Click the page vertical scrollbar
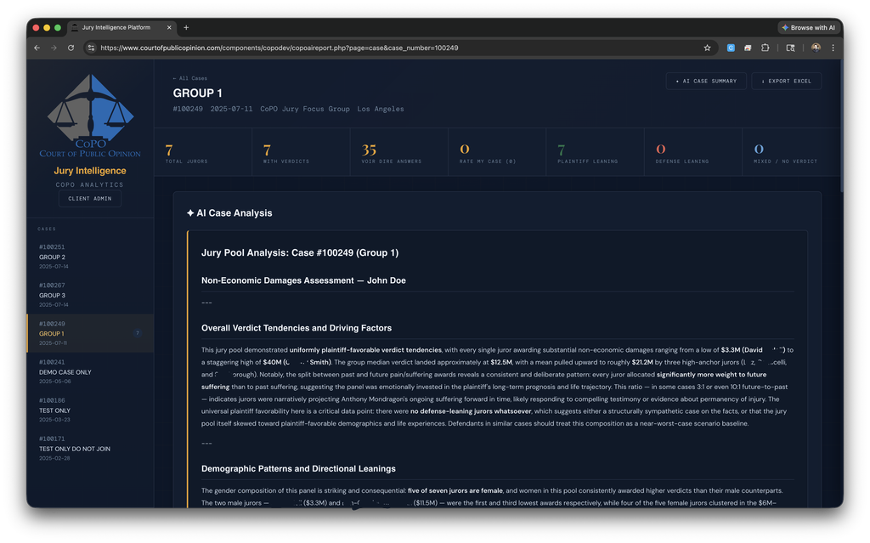Image resolution: width=870 pixels, height=543 pixels. [841, 127]
